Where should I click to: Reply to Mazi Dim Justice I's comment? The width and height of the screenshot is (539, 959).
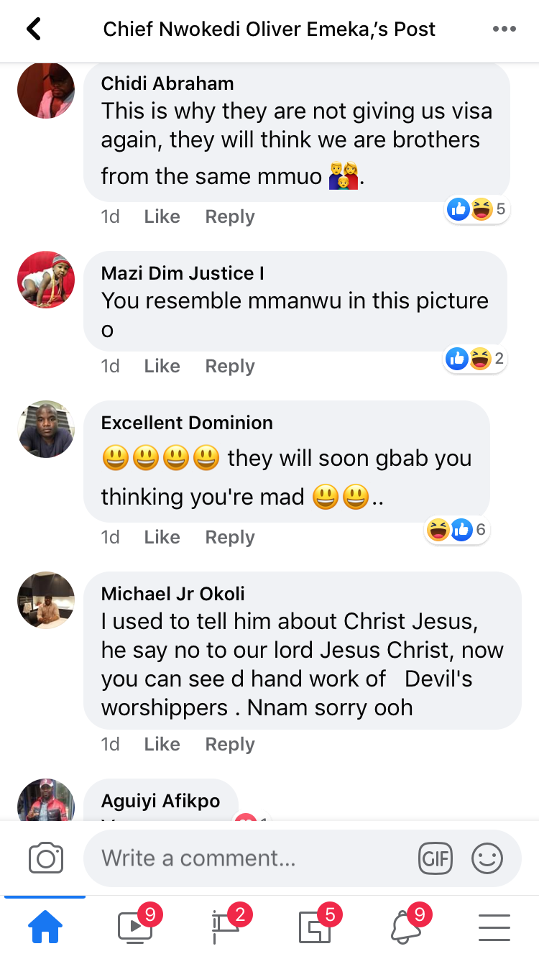click(230, 366)
